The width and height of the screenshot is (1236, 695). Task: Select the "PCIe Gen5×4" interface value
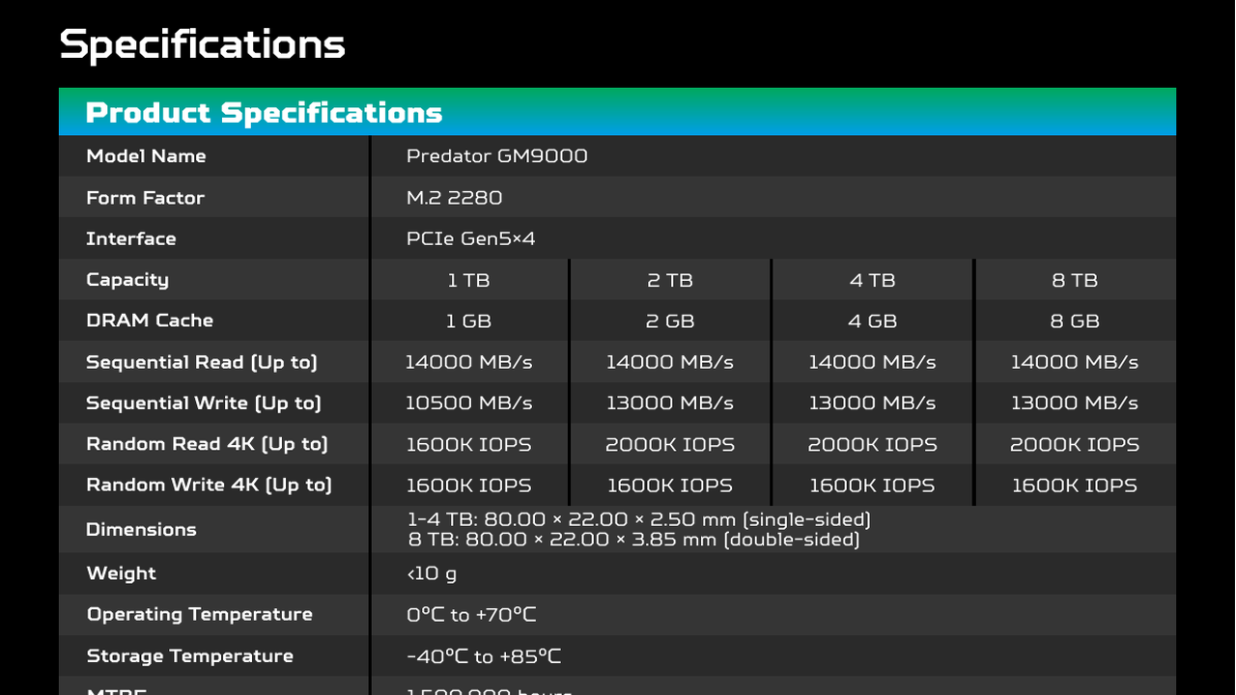coord(470,238)
